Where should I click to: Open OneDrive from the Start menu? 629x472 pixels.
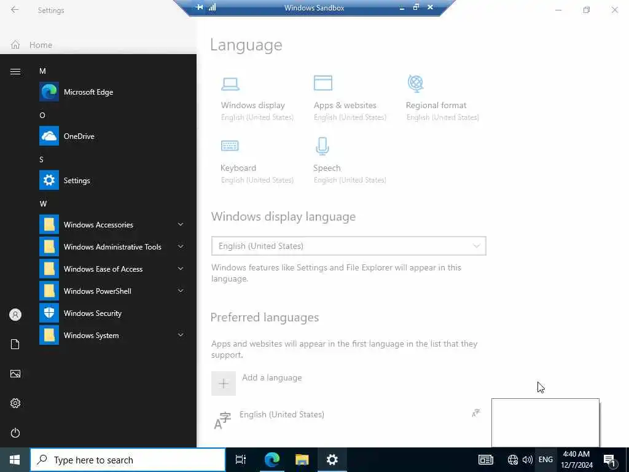[112, 136]
